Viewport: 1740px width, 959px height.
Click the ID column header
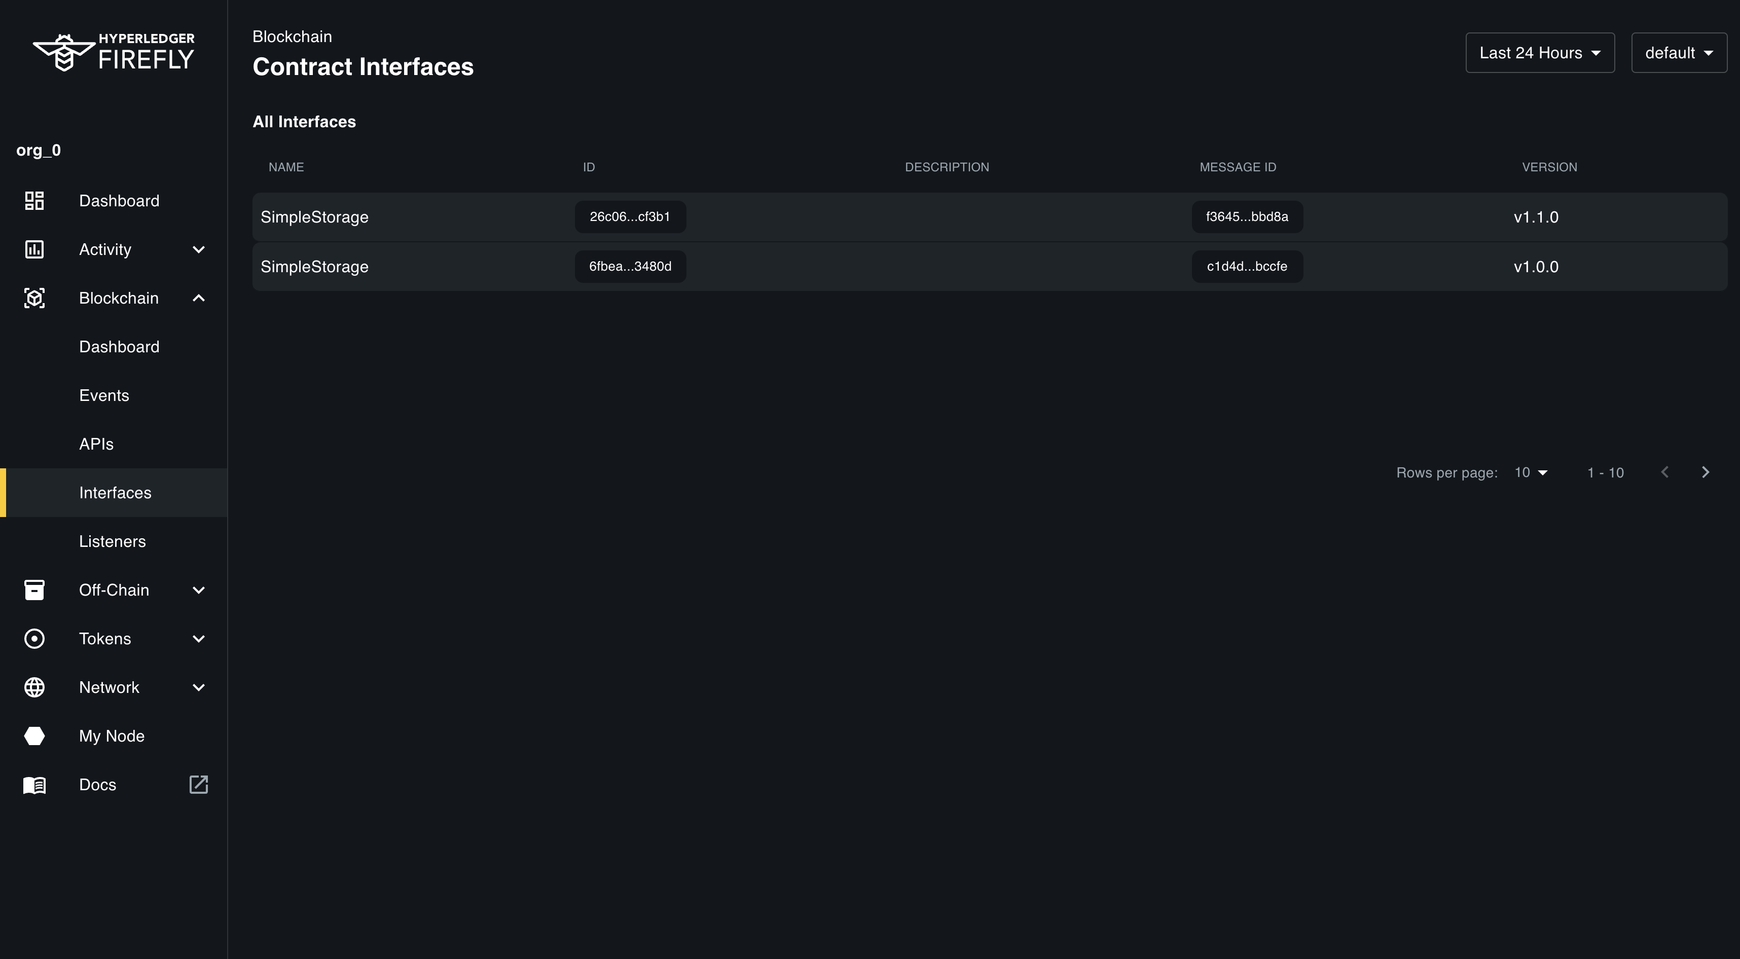tap(589, 167)
